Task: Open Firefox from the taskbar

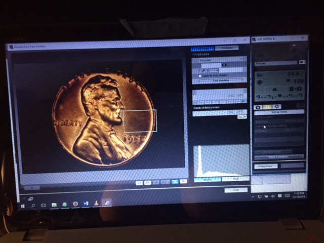Action: tap(75, 204)
